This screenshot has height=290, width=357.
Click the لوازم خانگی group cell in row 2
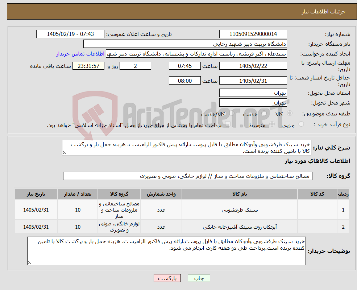tap(119, 227)
